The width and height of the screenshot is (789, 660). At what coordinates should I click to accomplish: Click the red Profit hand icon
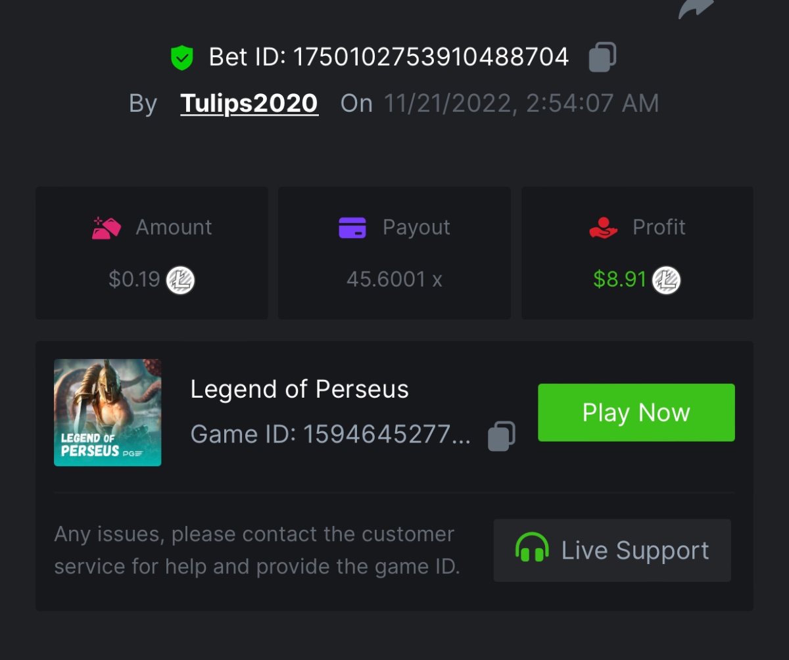[604, 227]
